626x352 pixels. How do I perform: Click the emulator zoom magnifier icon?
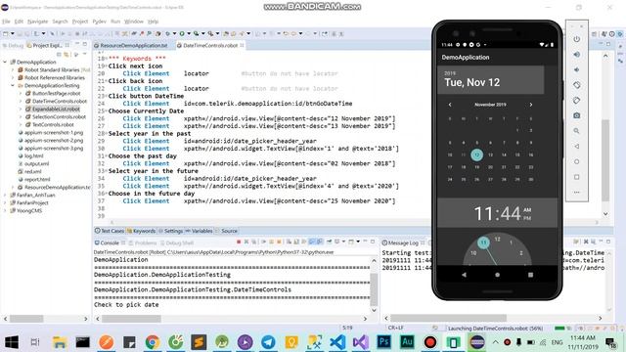576,131
